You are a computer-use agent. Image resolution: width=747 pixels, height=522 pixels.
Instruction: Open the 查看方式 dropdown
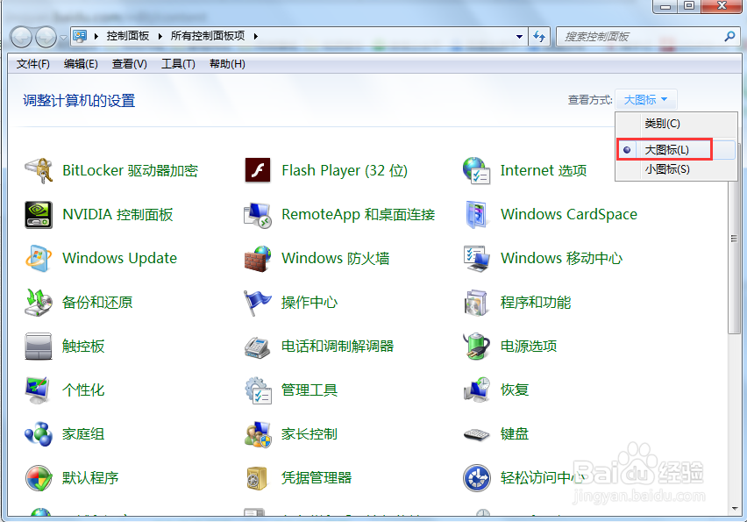pyautogui.click(x=646, y=99)
